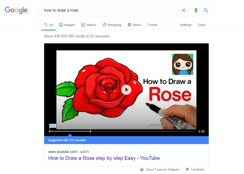Open the News results tab
This screenshot has width=244, height=174.
pyautogui.click(x=134, y=25)
